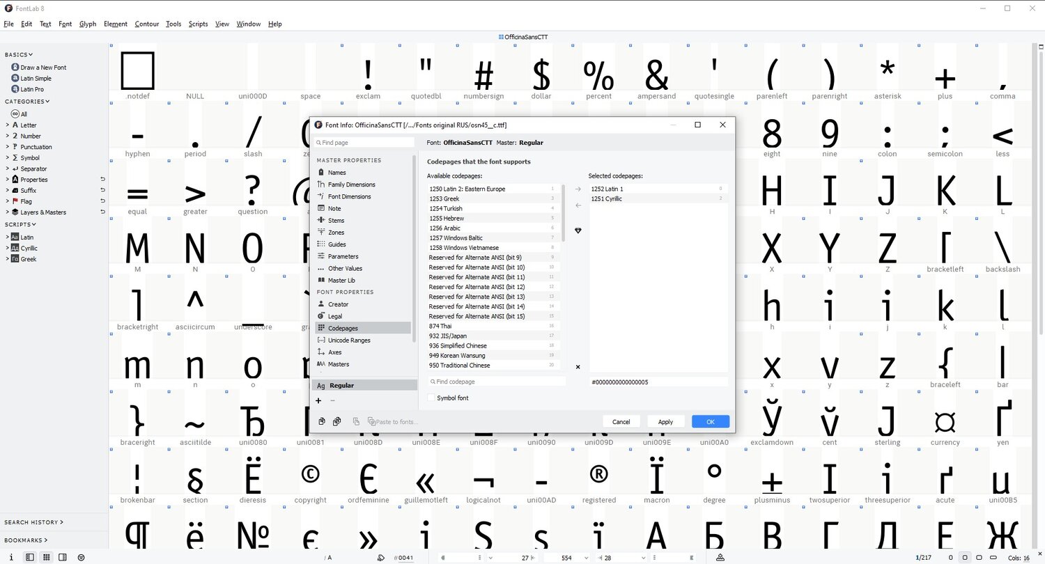Select the Zones icon in Font Info sidebar
This screenshot has height=564, width=1045.
click(x=321, y=232)
